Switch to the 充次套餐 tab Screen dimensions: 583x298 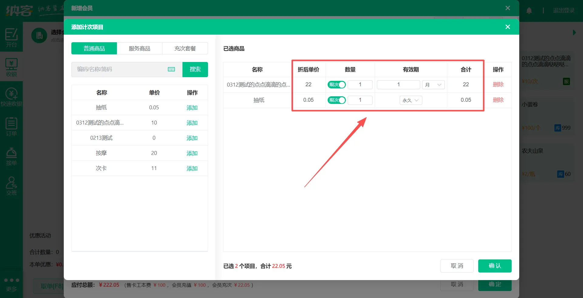tap(185, 49)
